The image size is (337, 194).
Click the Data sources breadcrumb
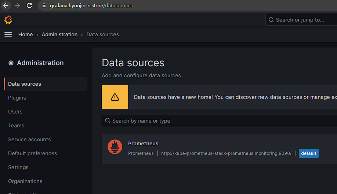pos(102,34)
